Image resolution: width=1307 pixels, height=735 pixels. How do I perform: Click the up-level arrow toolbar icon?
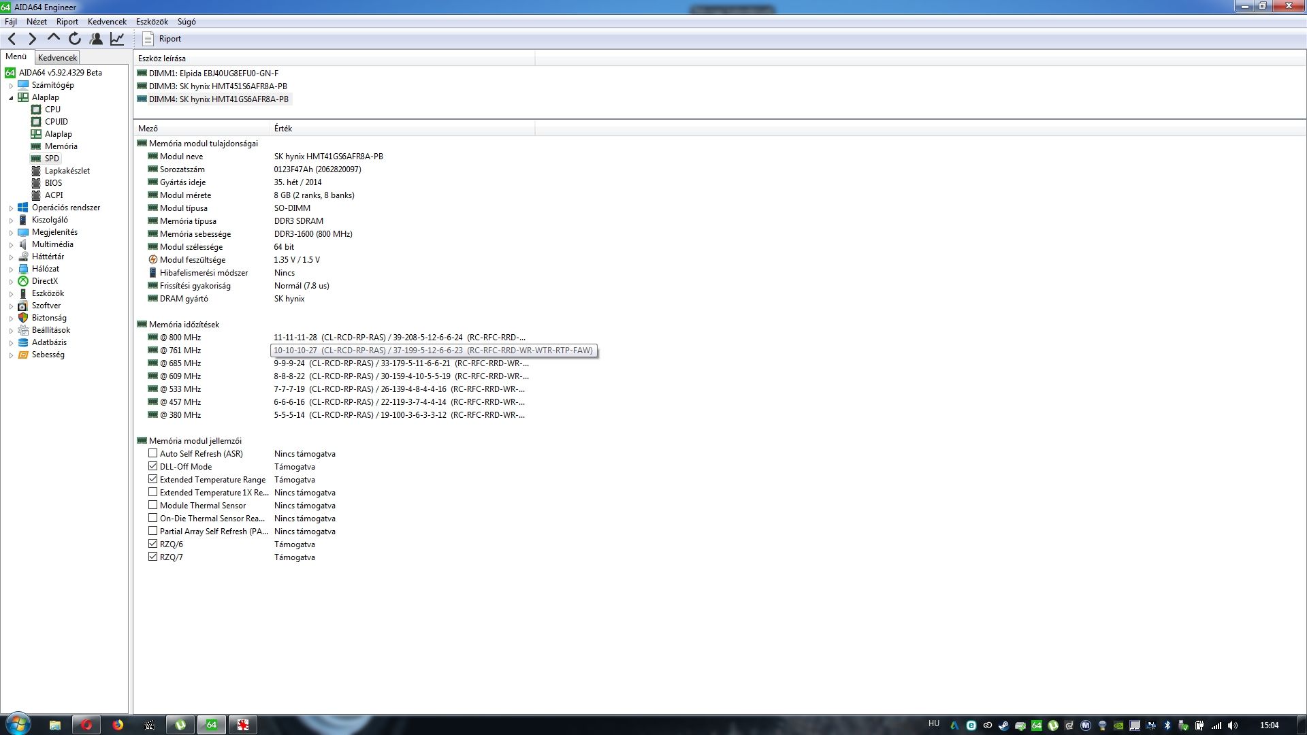coord(53,39)
